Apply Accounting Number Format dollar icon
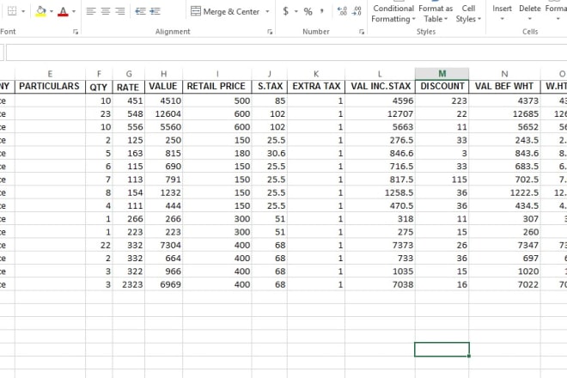Screen dimensions: 567x378 point(286,11)
